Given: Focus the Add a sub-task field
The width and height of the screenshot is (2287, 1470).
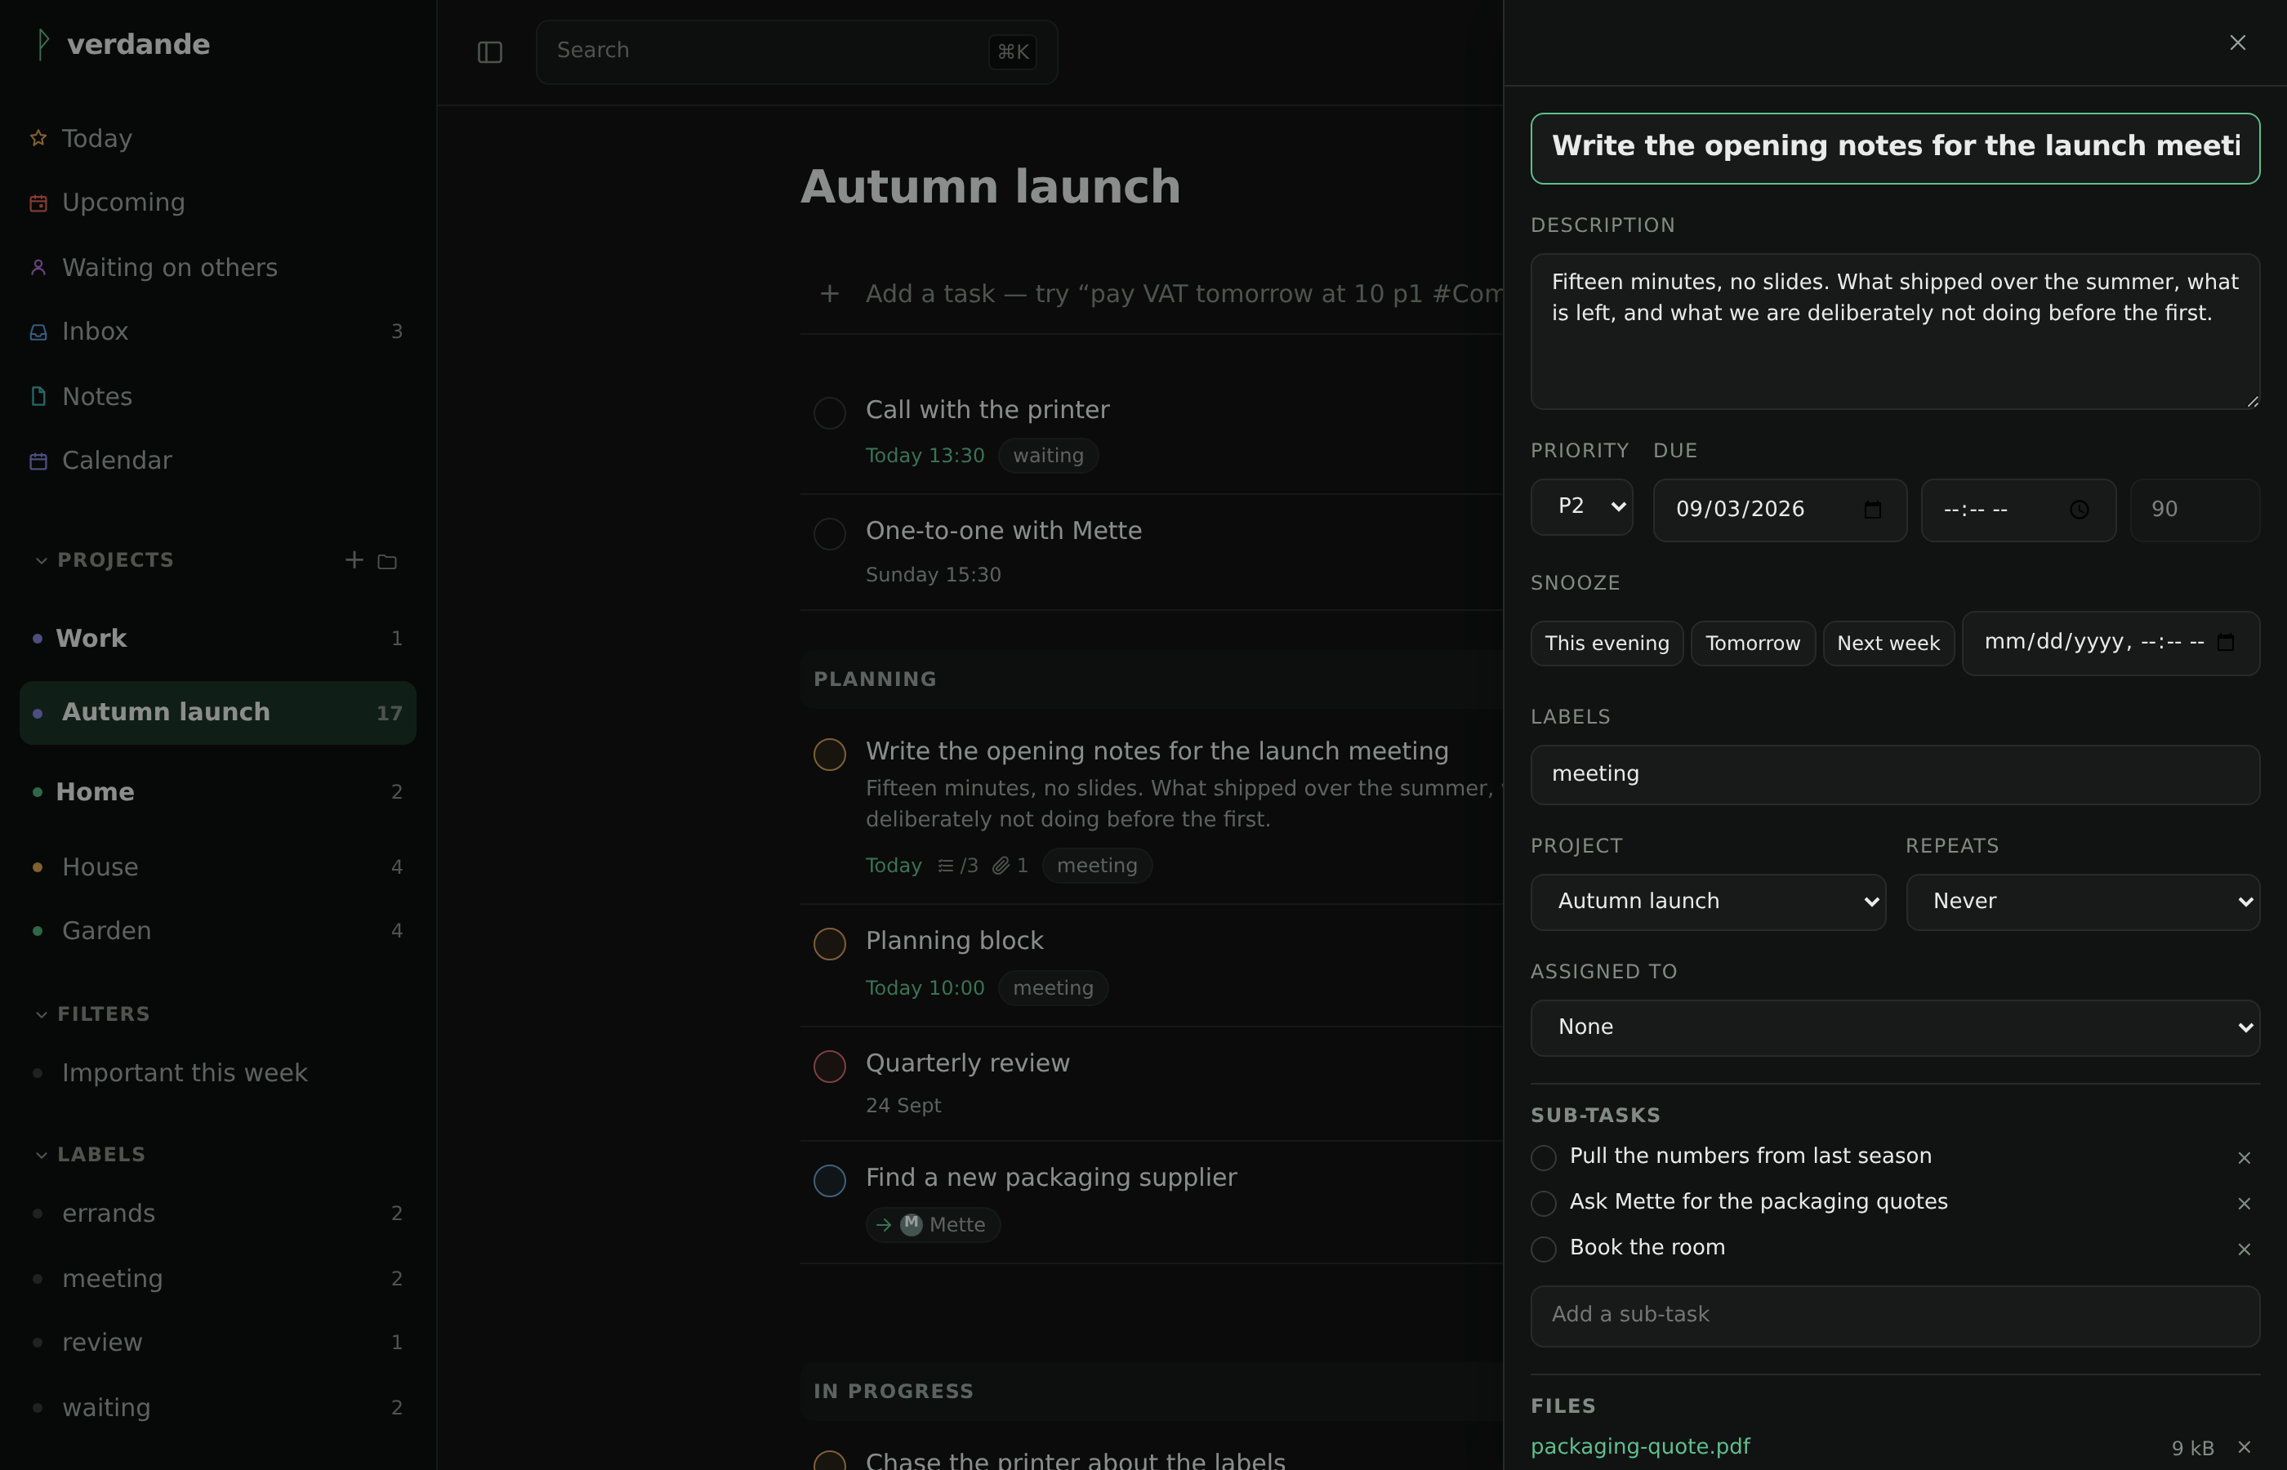Looking at the screenshot, I should point(1895,1316).
